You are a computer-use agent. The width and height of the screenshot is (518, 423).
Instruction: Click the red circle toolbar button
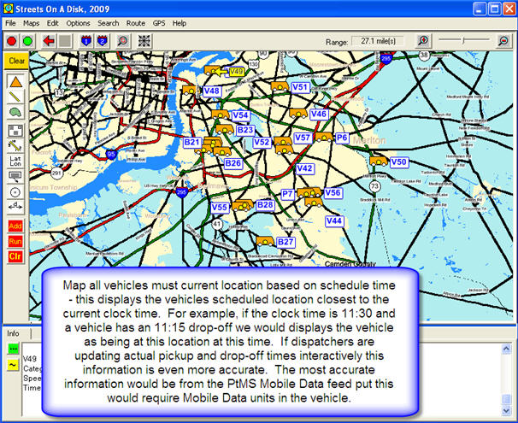pyautogui.click(x=12, y=41)
